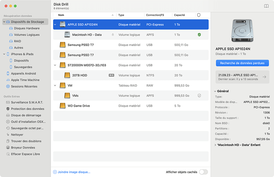The height and width of the screenshot is (177, 274).
Task: Click the 957,05 Go available value
Action: 263,139
